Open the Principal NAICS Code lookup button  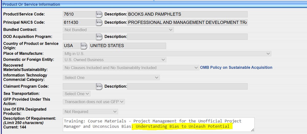click(99, 22)
